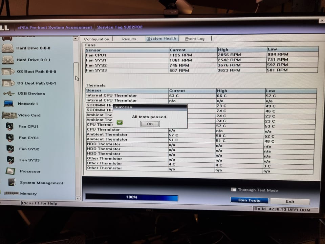Select the Network 1 laptop icon
The width and height of the screenshot is (325, 244).
(x=8, y=104)
